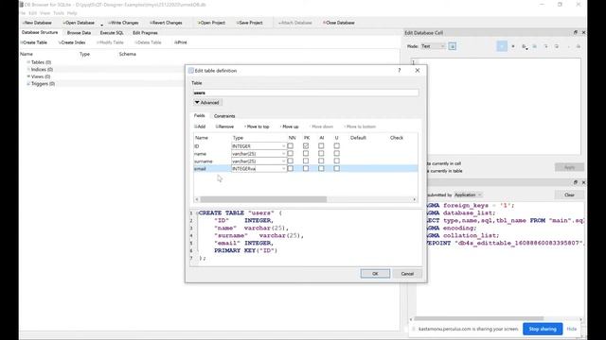Click Create Table in the structure toolbar
606x340 pixels.
click(x=34, y=42)
